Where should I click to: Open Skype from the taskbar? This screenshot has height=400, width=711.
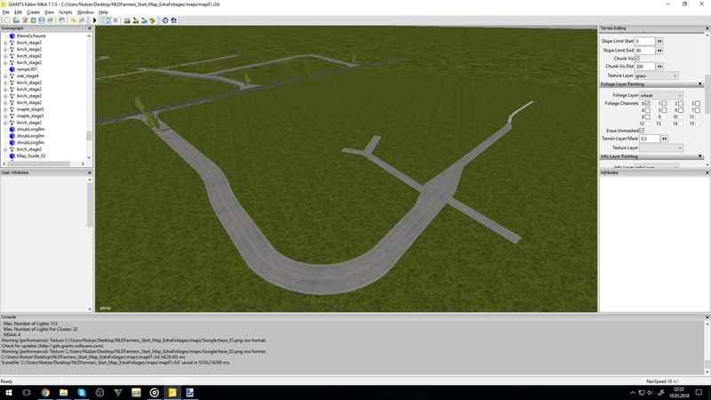coord(82,392)
